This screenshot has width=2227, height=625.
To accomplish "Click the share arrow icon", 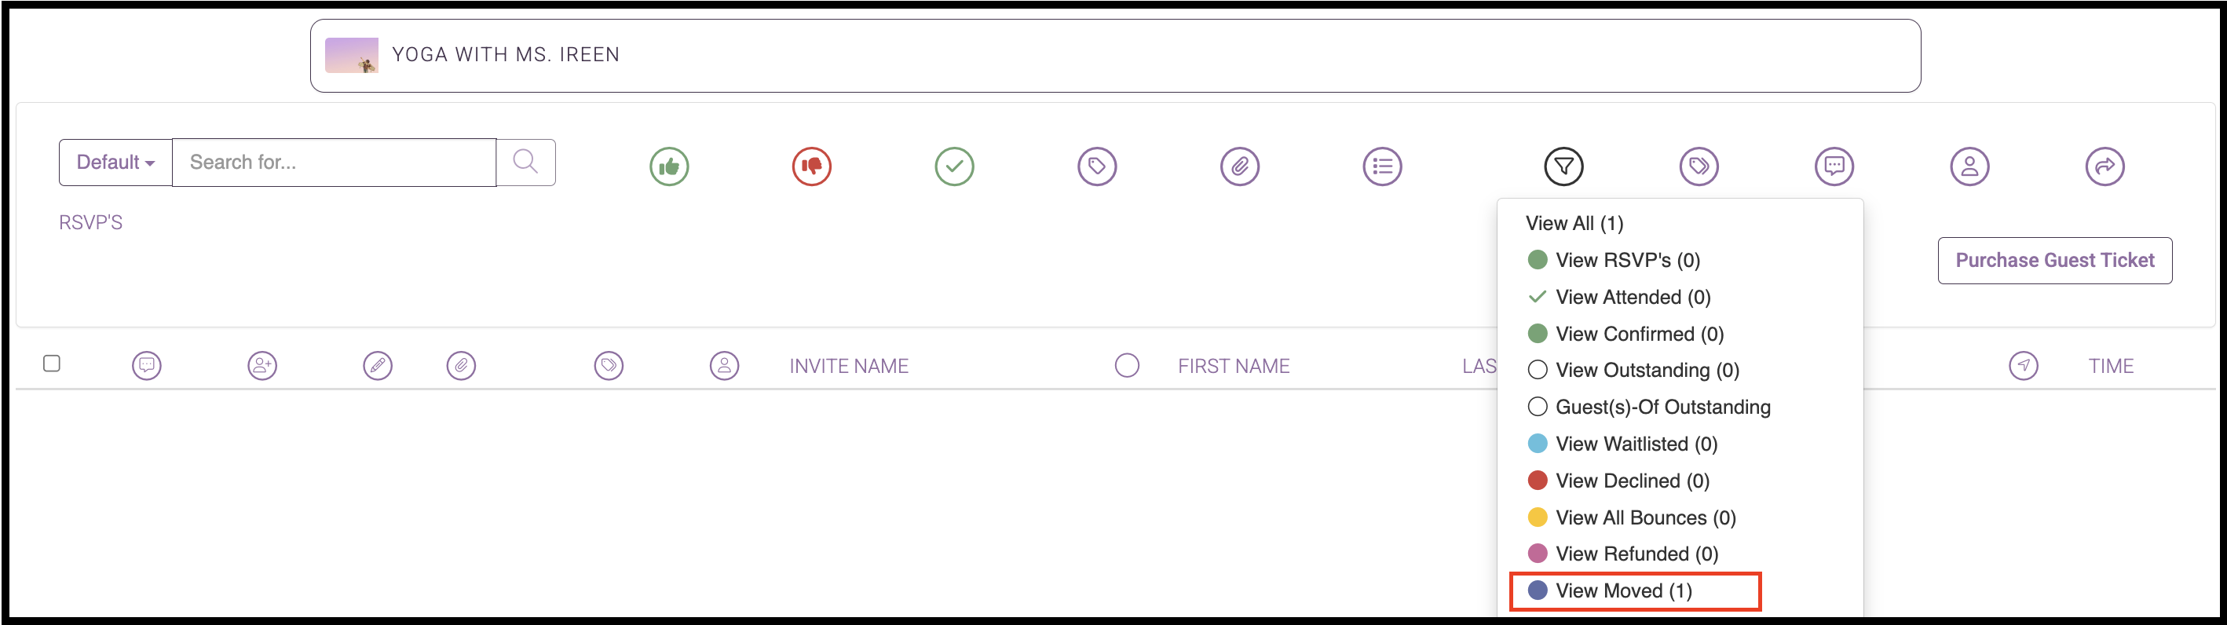I will pyautogui.click(x=2104, y=166).
